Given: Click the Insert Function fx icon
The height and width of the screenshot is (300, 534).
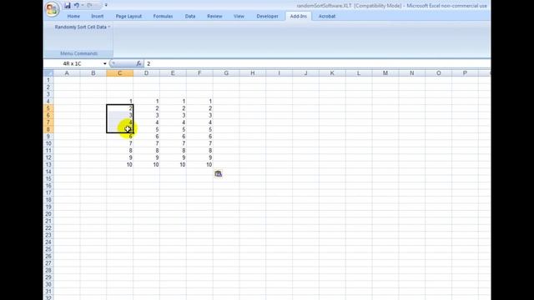Looking at the screenshot, I should [x=139, y=63].
